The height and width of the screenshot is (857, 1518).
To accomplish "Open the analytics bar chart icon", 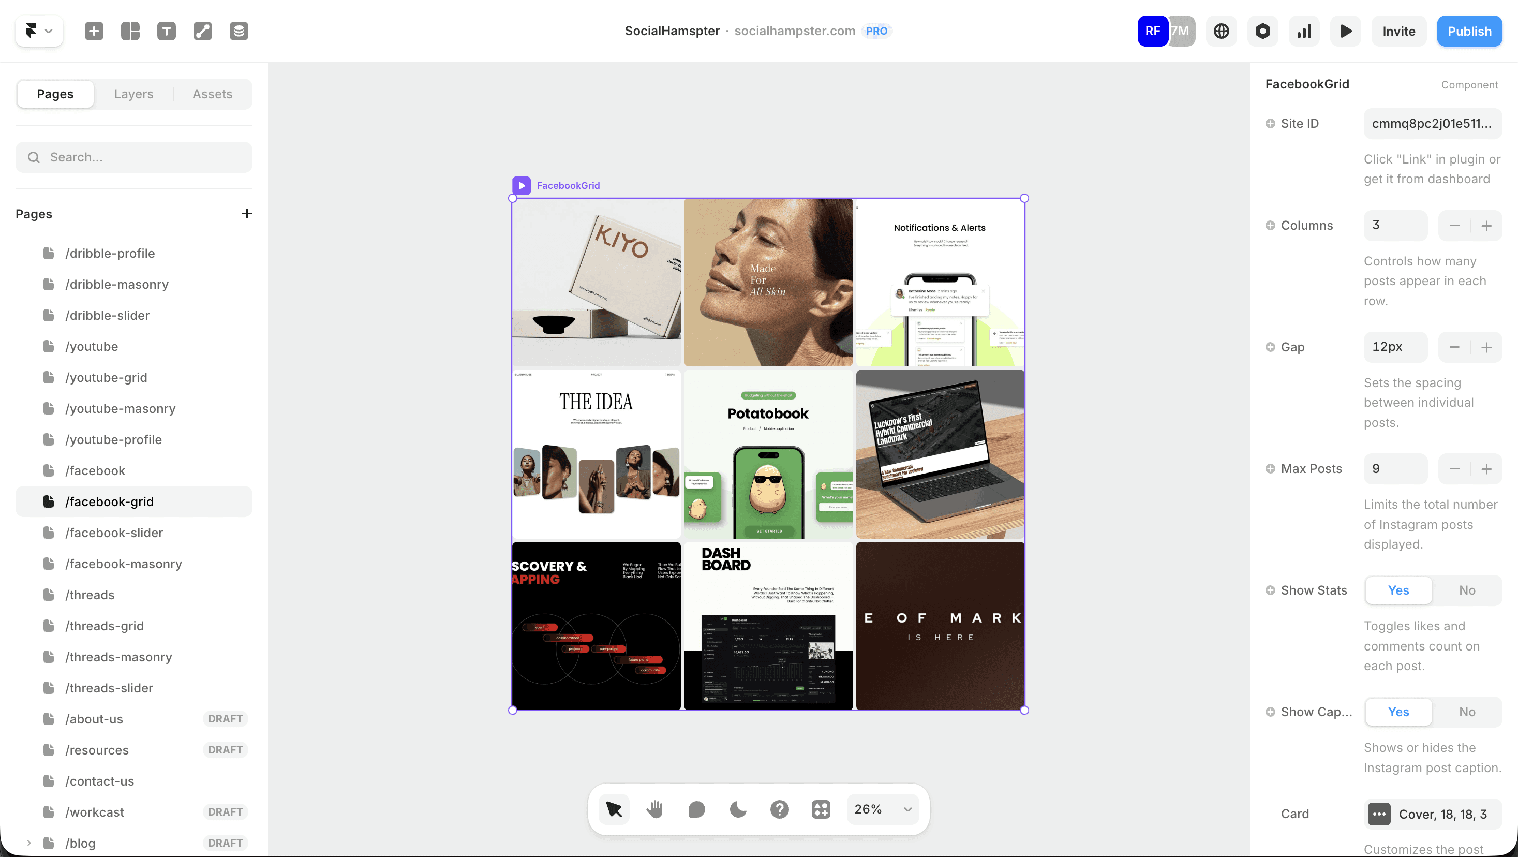I will click(1304, 31).
